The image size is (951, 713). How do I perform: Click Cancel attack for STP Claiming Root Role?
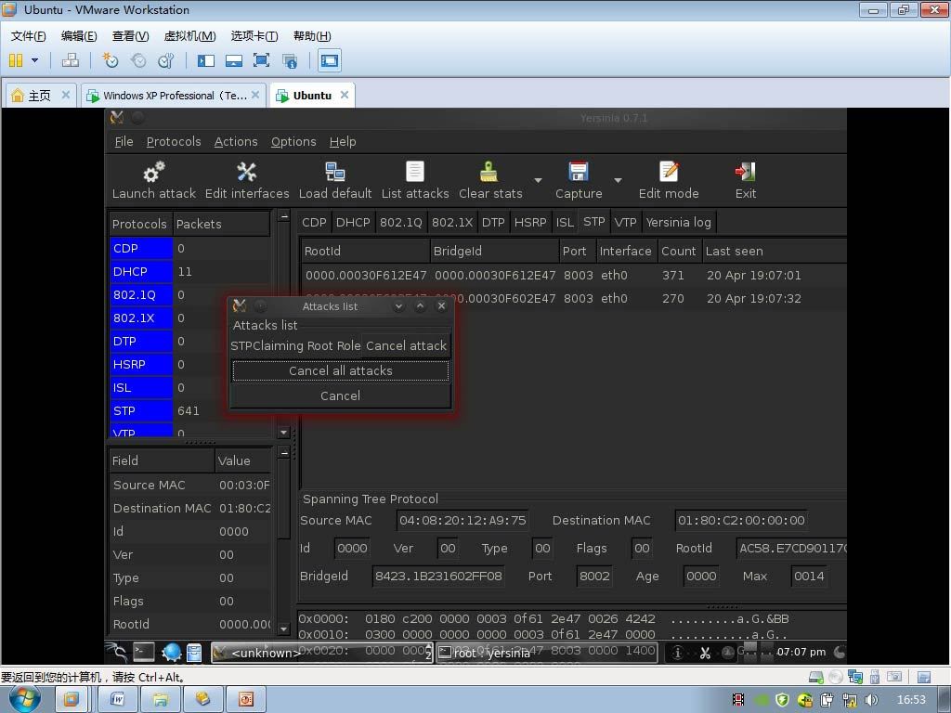406,345
